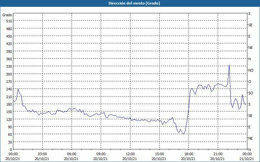Screen dimensions: 260x162
Task: Click the 18:00 time label
Action: (188, 154)
